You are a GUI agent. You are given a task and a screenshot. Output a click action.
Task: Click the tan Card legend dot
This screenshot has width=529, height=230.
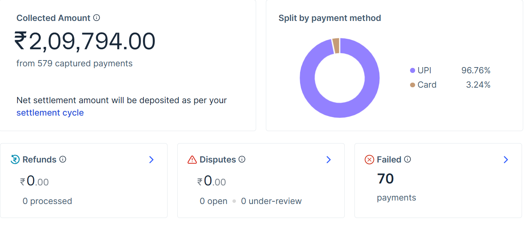pyautogui.click(x=412, y=85)
